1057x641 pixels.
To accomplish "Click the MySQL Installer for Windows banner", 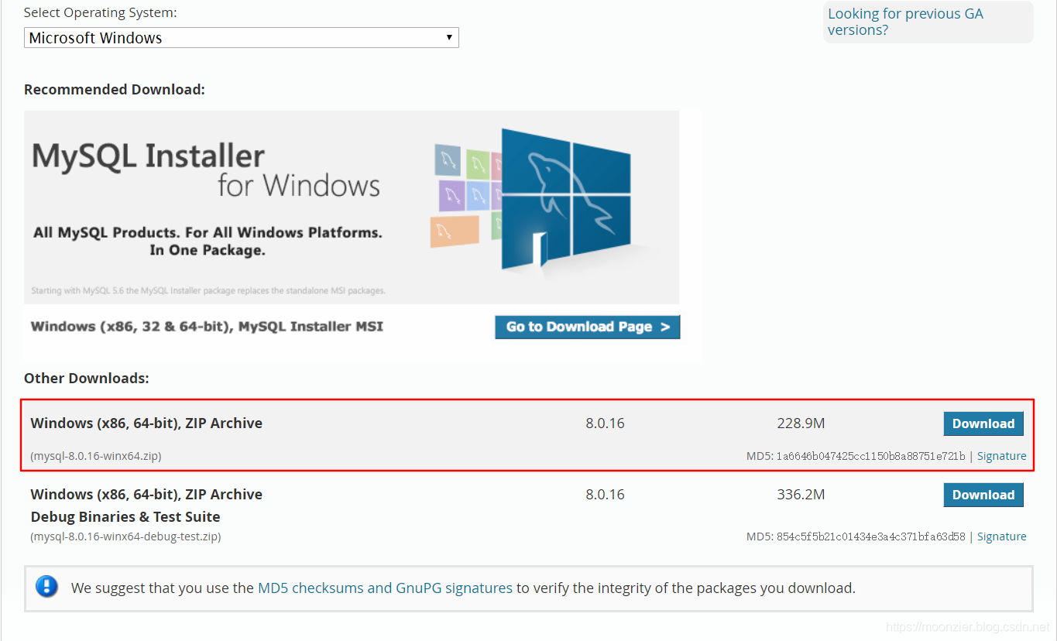I will coord(352,207).
